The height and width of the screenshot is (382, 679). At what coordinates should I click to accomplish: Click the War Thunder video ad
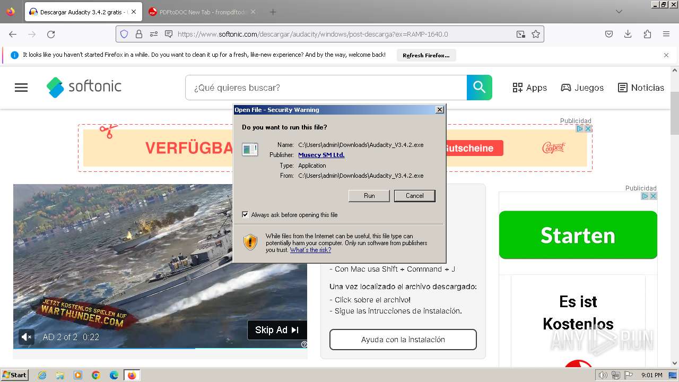[x=160, y=265]
